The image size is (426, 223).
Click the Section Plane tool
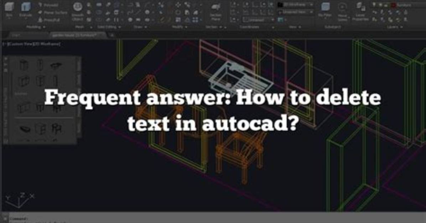(216, 12)
